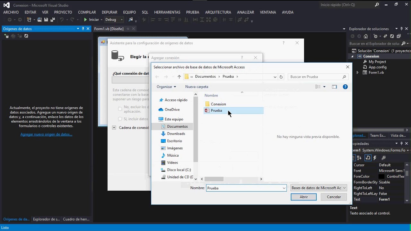This screenshot has width=411, height=231.
Task: Click the events lightning icon in properties panel
Action: [x=375, y=158]
